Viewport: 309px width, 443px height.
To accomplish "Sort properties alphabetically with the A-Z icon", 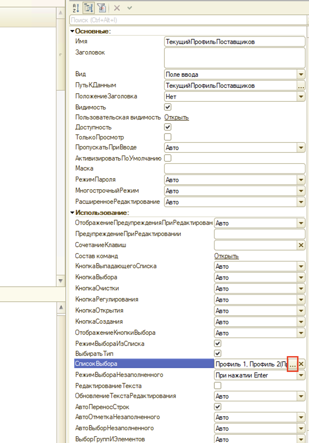I will click(x=76, y=8).
